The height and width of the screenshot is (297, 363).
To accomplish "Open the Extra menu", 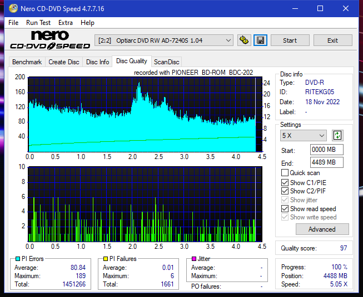I will (66, 23).
